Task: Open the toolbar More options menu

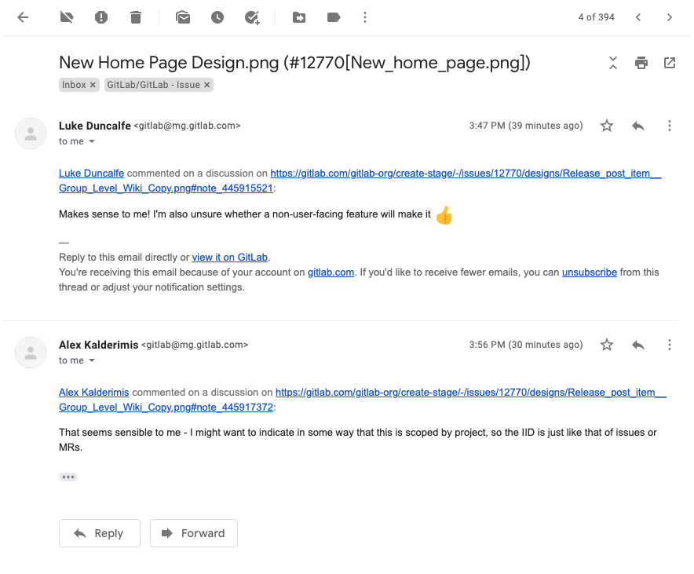Action: click(364, 16)
